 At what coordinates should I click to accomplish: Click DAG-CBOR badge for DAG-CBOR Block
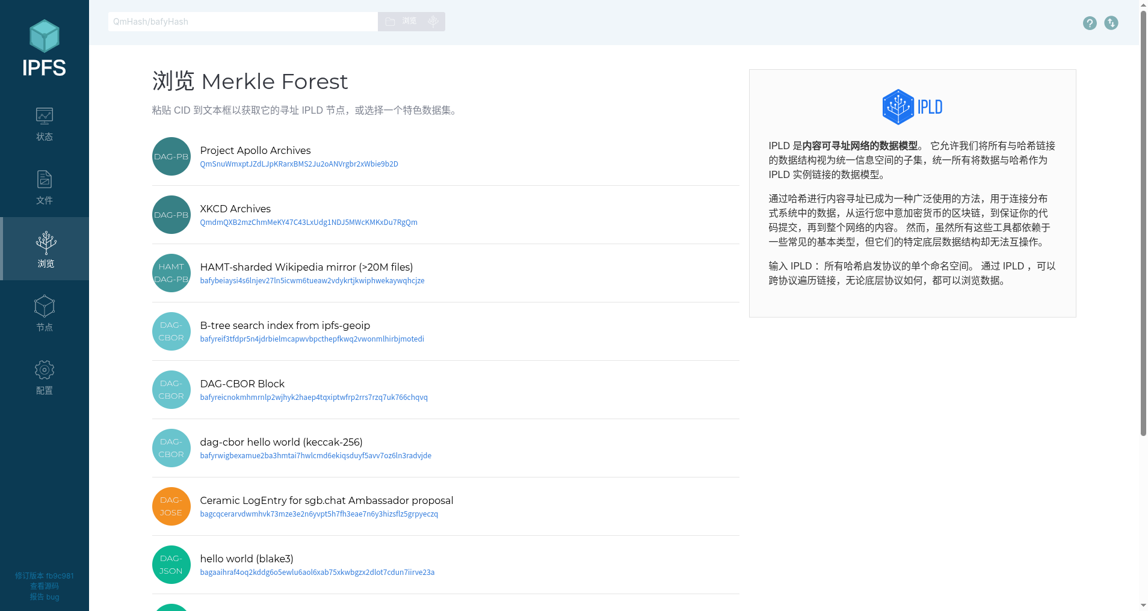pos(171,390)
